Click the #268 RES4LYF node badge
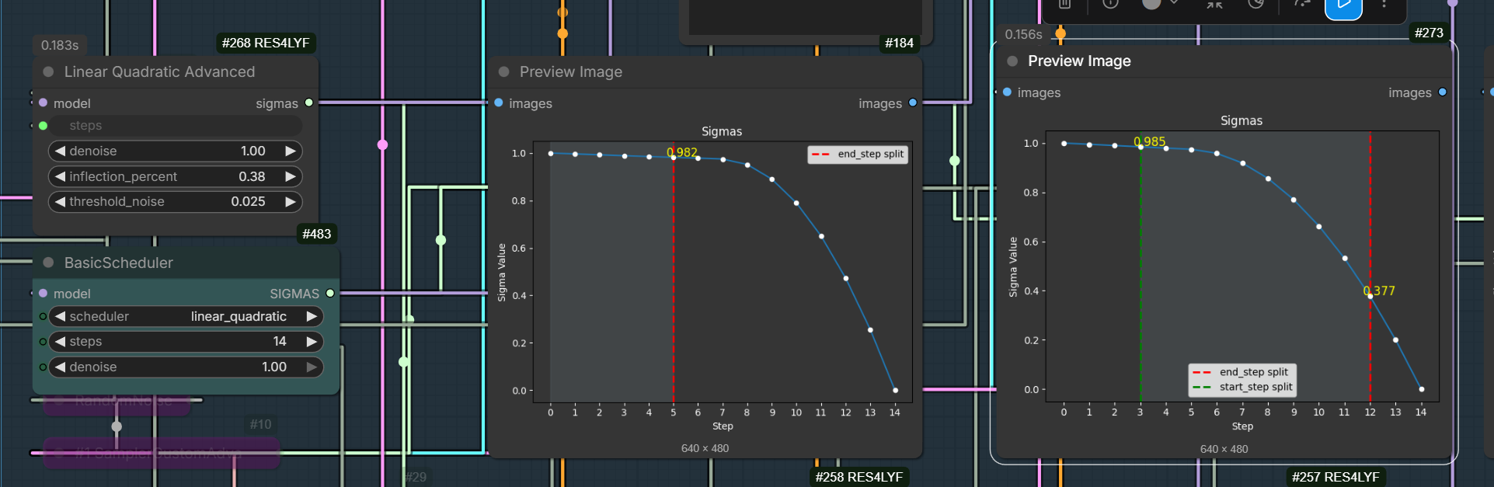 (x=266, y=43)
